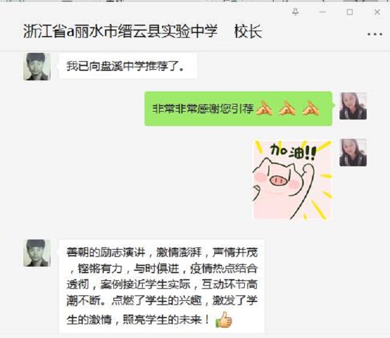Click the leftmost praying-hands emoji in green bubble
Screen dimensions: 390x338
264,109
